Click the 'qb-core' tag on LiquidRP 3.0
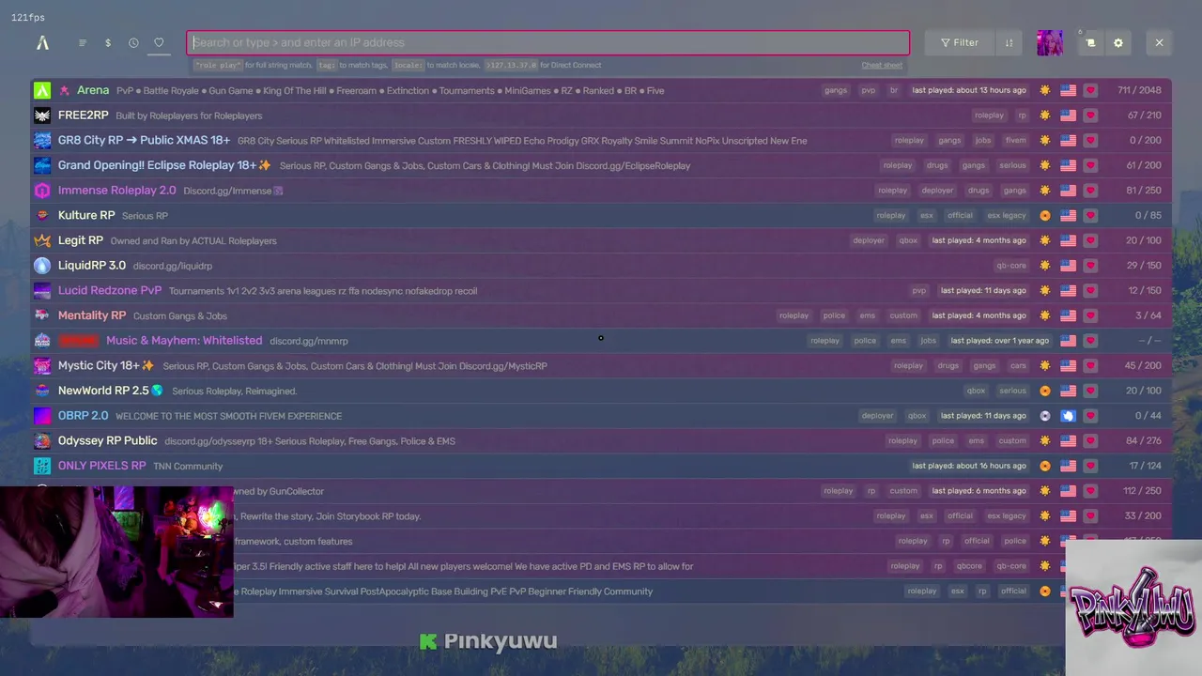1202x676 pixels. 1011,266
